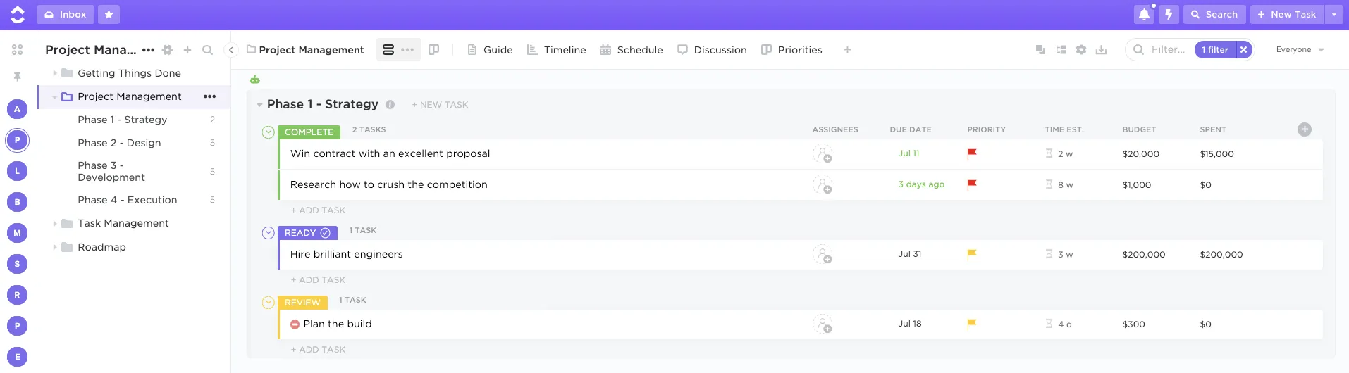Click the Phase 1 - Strategy info icon

pyautogui.click(x=390, y=105)
